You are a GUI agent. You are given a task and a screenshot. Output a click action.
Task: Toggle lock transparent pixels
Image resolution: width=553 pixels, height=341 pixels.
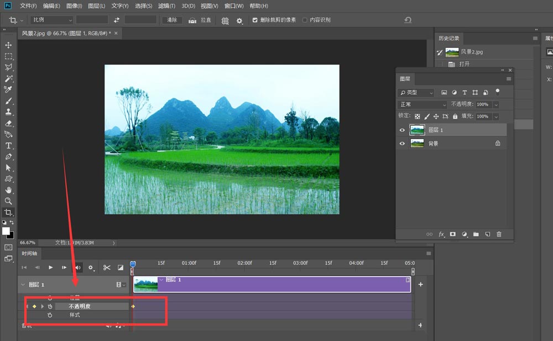click(417, 116)
